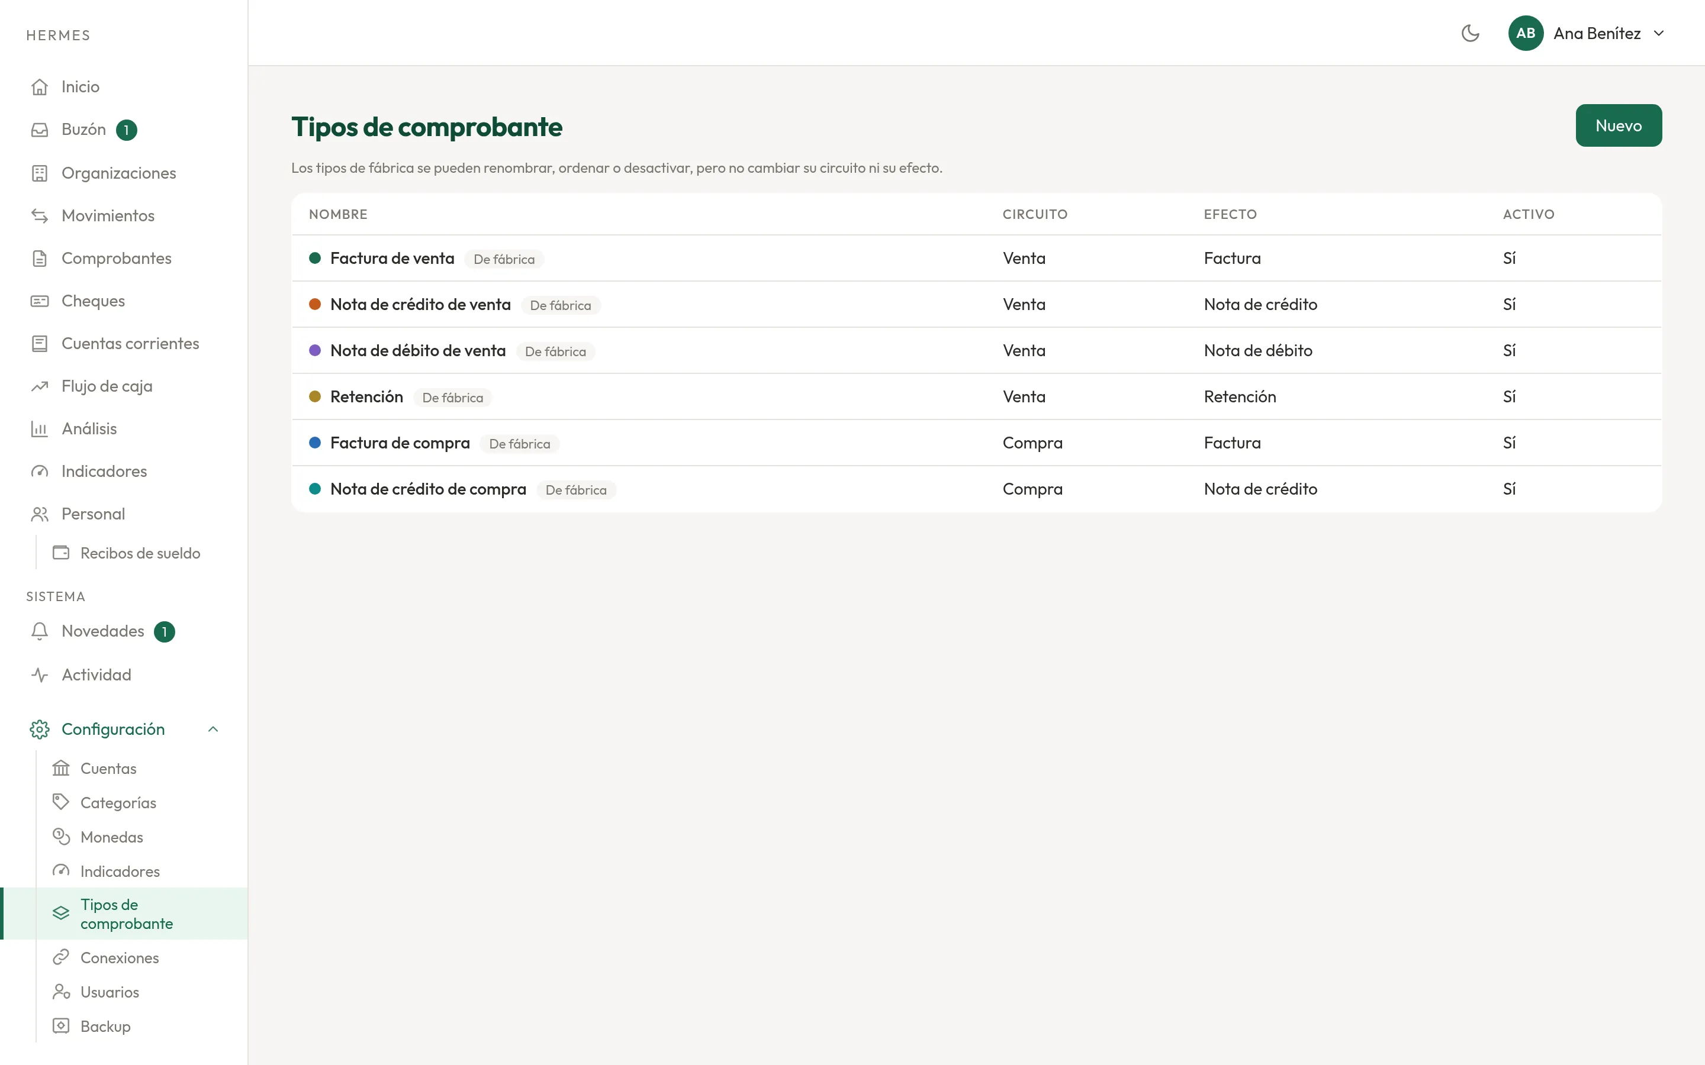Click the purple dot of Nota de débito de venta
The height and width of the screenshot is (1065, 1705).
point(315,351)
